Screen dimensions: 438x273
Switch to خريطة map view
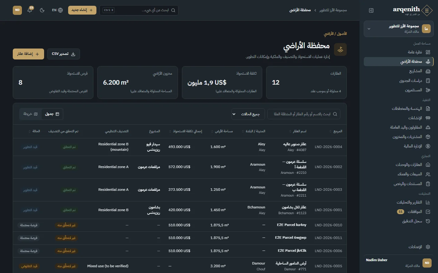[30, 114]
